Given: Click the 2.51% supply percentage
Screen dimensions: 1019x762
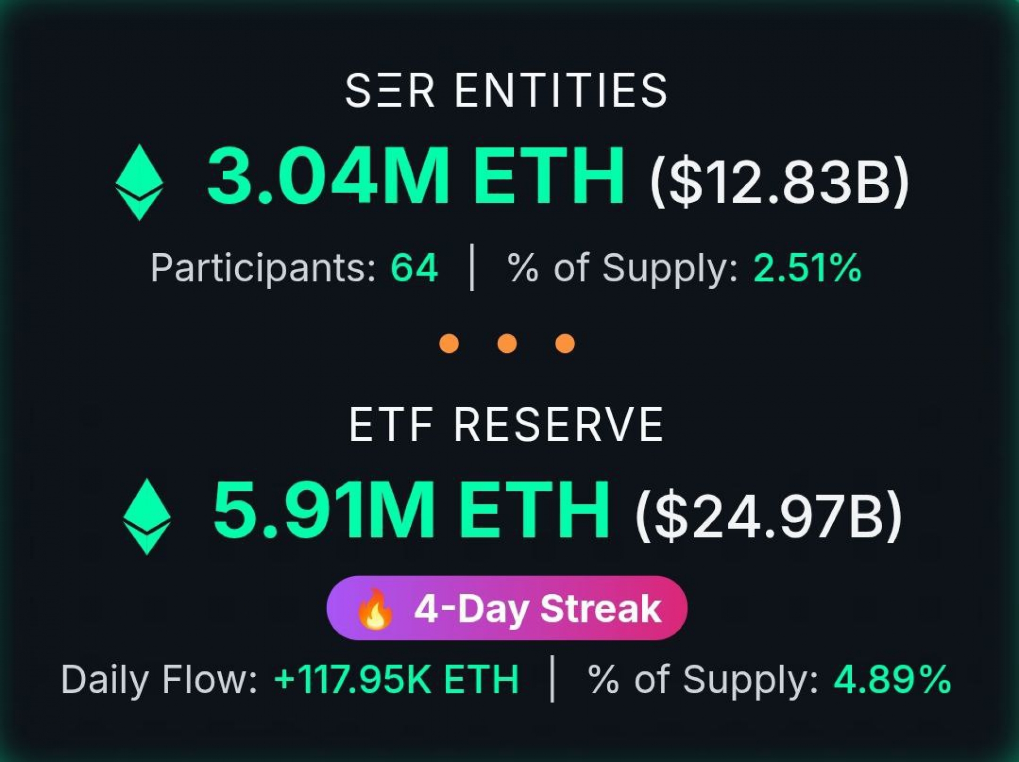Looking at the screenshot, I should pyautogui.click(x=807, y=267).
